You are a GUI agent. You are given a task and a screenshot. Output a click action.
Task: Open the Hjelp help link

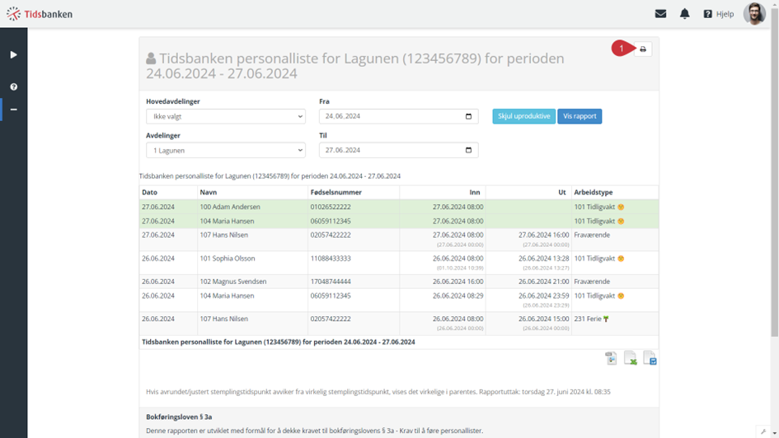(718, 14)
